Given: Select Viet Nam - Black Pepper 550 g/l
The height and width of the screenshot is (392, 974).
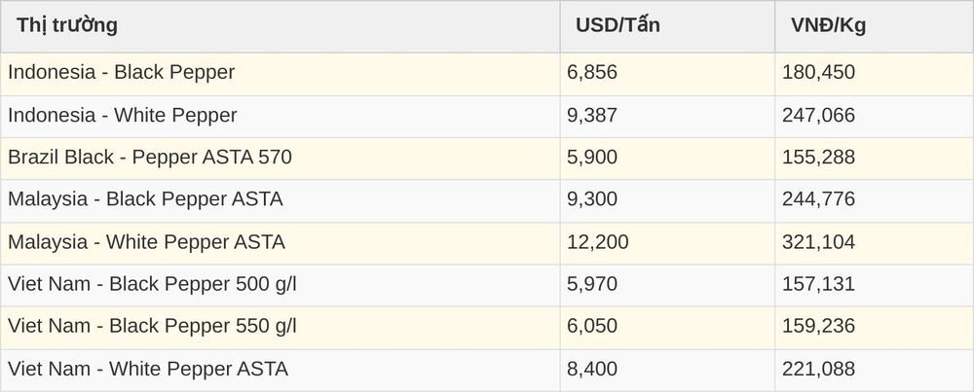Looking at the screenshot, I should pyautogui.click(x=487, y=327).
